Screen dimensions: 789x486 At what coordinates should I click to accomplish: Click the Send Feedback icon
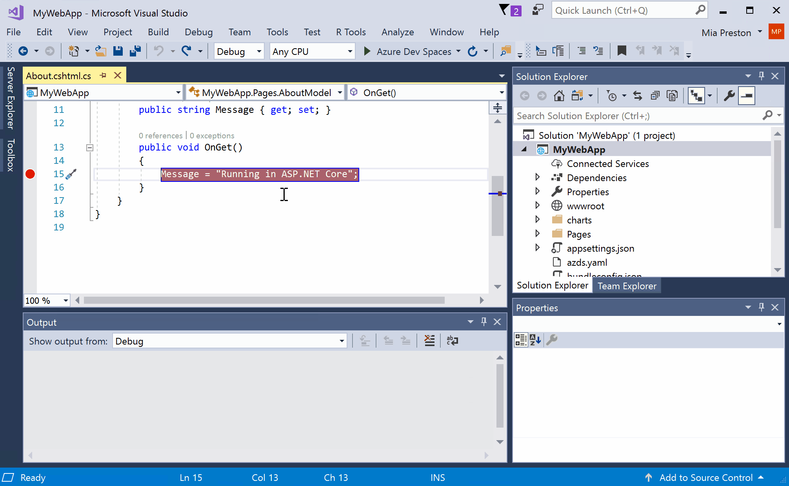(538, 10)
